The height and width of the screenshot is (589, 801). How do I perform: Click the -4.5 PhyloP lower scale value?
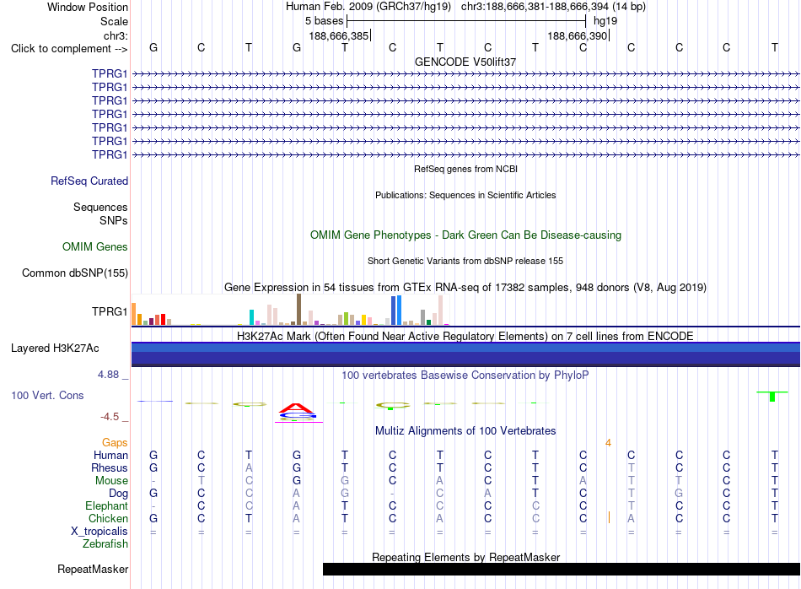pos(110,417)
